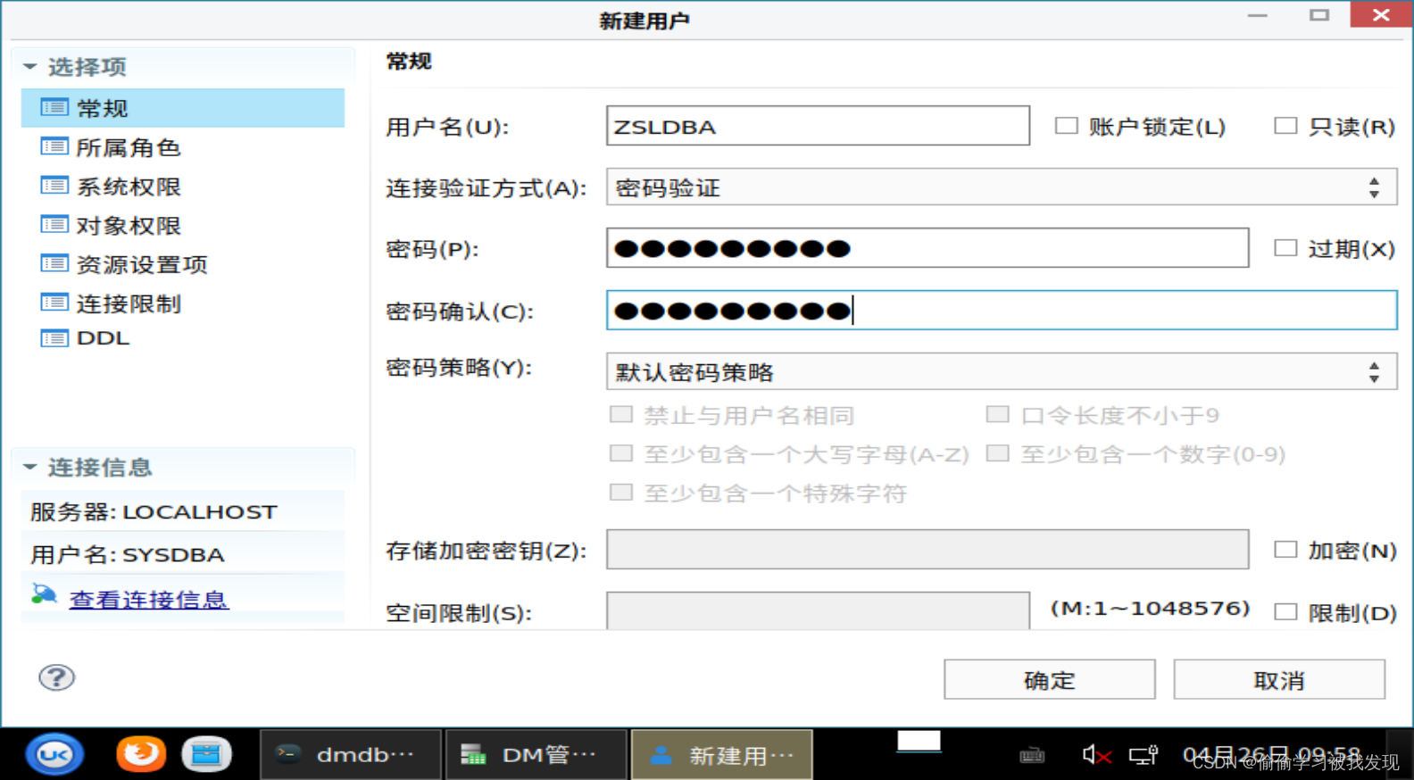
Task: Select the 常规 page icon in sidebar
Action: [x=54, y=108]
